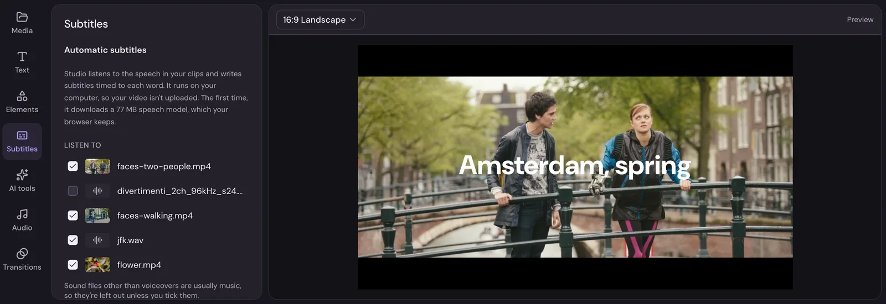Image resolution: width=886 pixels, height=304 pixels.
Task: Uncheck the faces-two-people.mp4 checkbox
Action: 73,166
